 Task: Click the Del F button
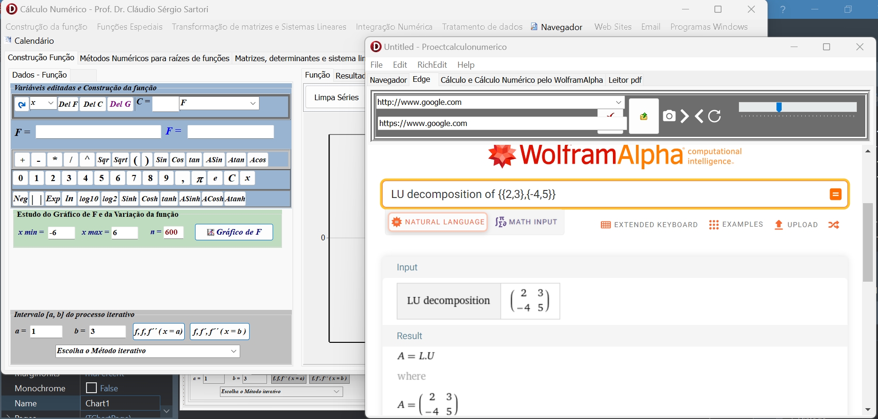click(68, 104)
